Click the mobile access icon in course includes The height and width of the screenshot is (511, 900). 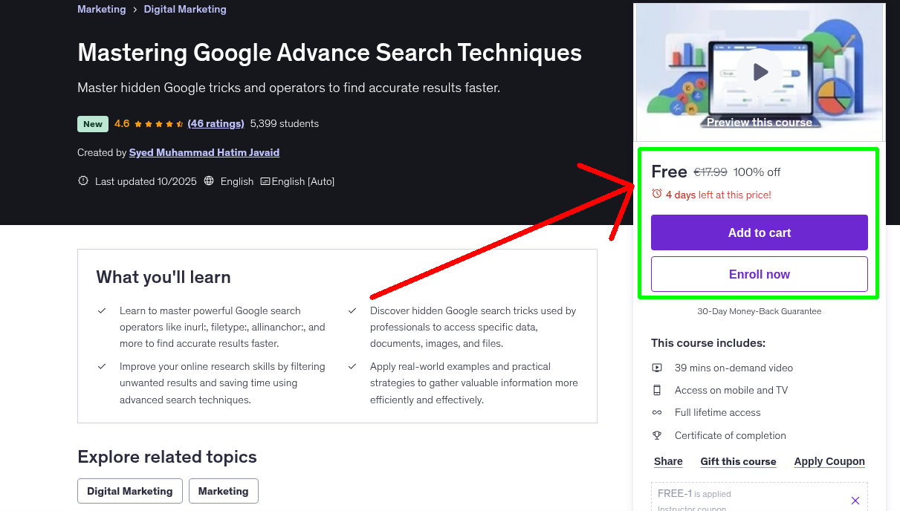(657, 389)
